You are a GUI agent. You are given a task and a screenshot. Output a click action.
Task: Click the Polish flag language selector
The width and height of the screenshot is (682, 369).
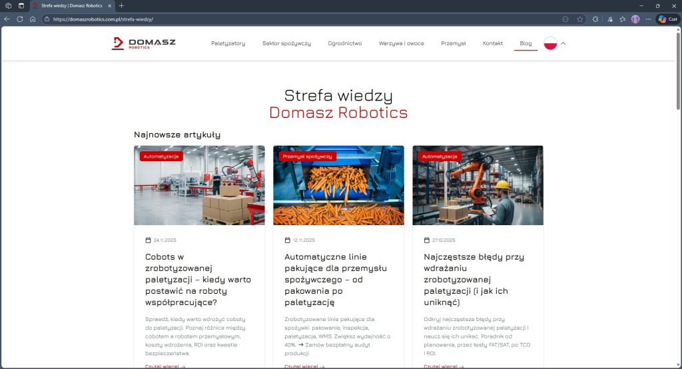(550, 43)
